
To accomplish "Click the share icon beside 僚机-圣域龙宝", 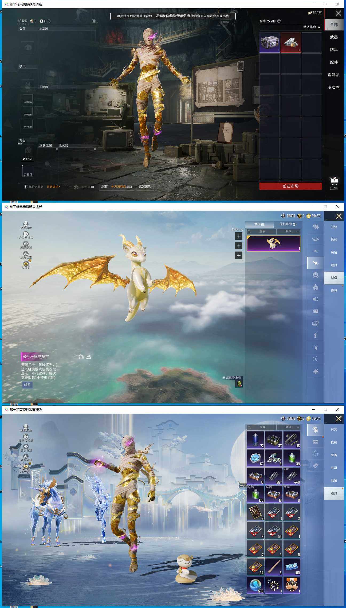I will [88, 356].
